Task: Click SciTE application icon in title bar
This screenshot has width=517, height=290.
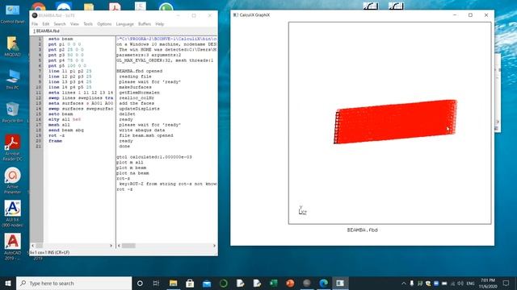Action: 34,15
